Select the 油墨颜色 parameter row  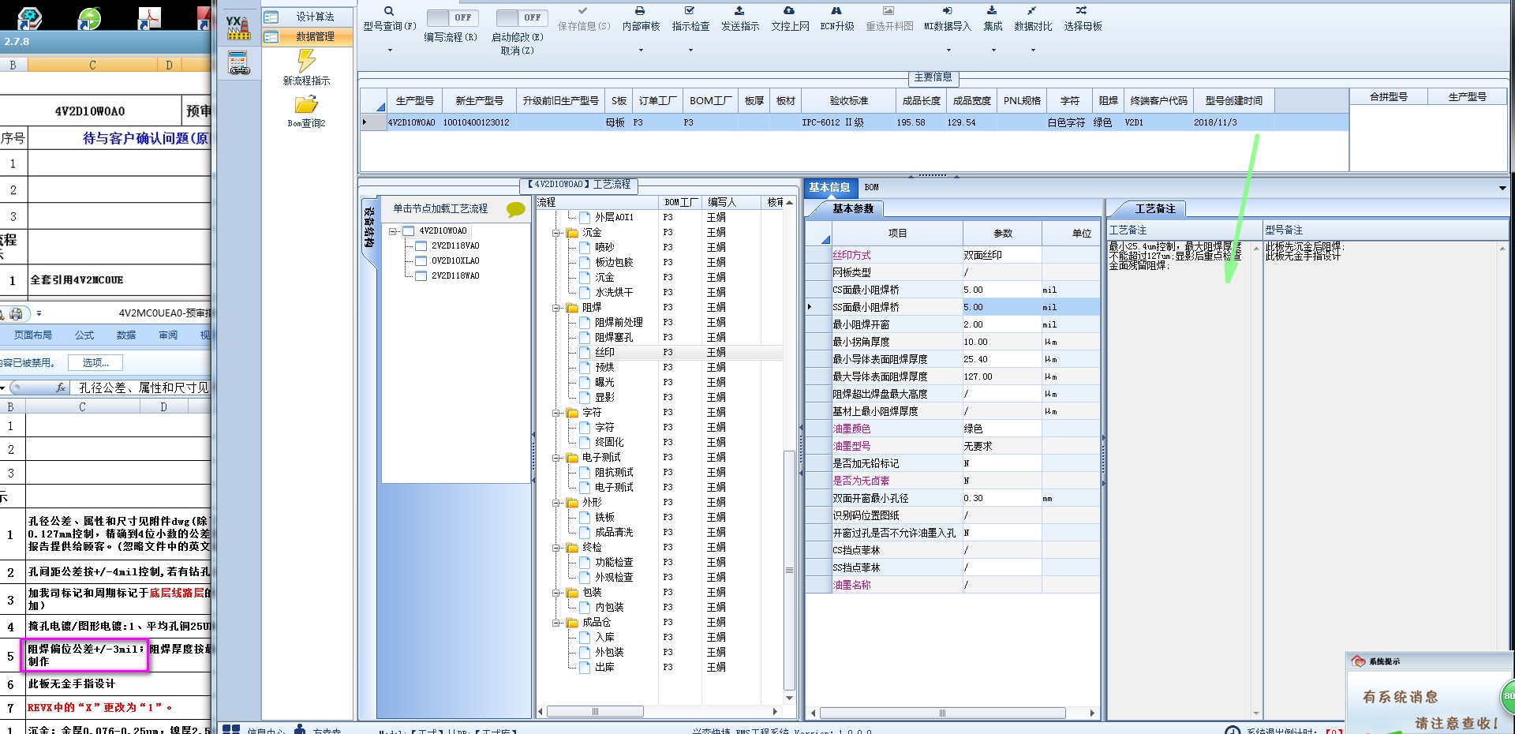click(952, 429)
